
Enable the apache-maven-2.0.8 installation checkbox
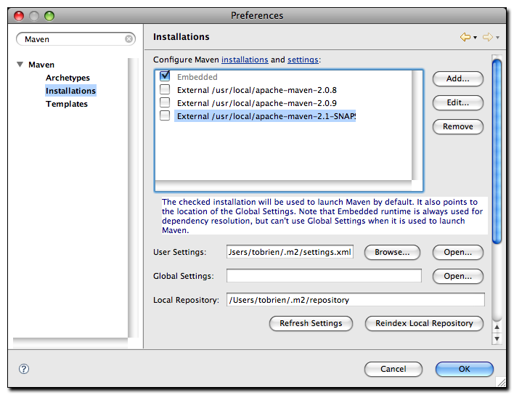(165, 90)
